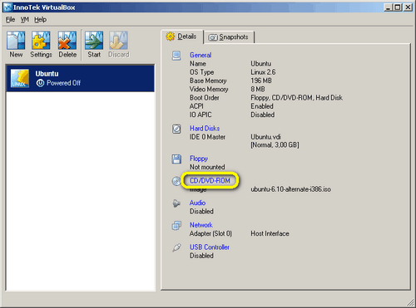Open the File menu
This screenshot has height=308, width=416.
pos(10,20)
